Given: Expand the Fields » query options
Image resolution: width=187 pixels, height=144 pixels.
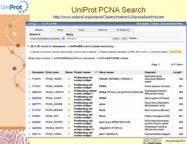Looking at the screenshot, I should point(133,38).
